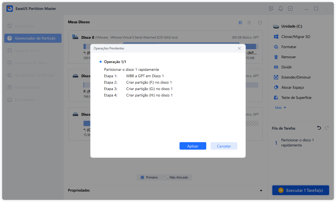Screen dimensions: 336x202
Task: Open Gerenciador de Partição section
Action: (33, 38)
